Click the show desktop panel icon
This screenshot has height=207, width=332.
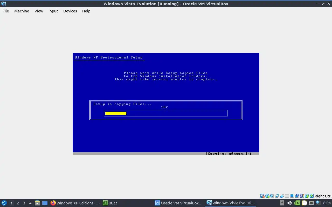[x=45, y=203]
